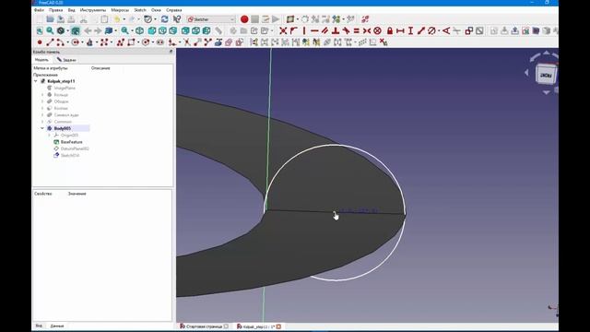Apply the radius/diameter constraint
590x332 pixels.
coord(431,30)
